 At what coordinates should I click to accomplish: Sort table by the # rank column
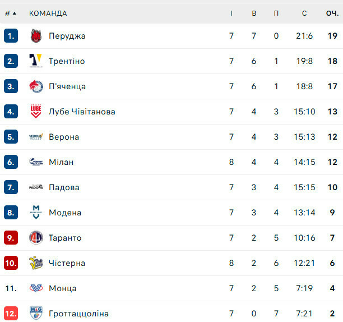[x=10, y=13]
